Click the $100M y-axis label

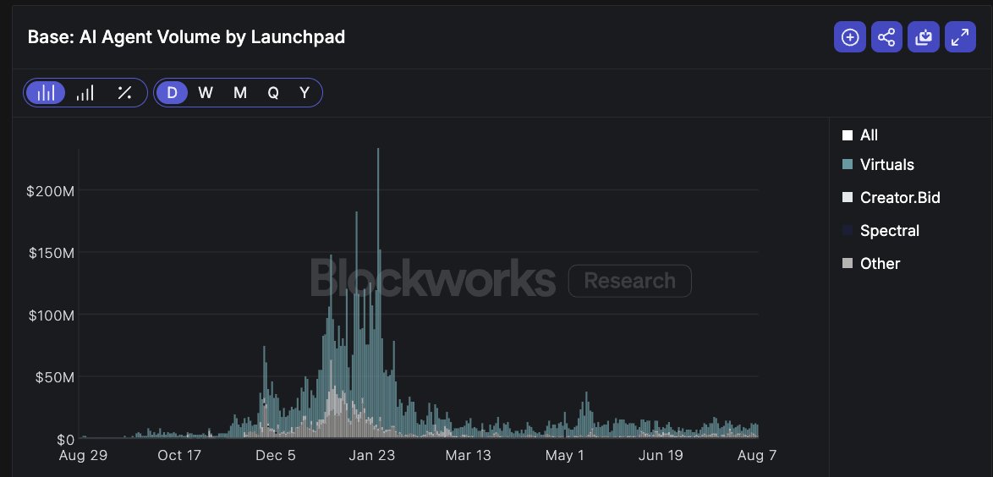(51, 315)
